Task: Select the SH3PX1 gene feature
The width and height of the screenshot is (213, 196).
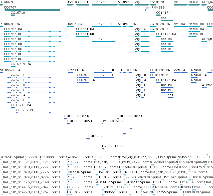Action: coord(125,5)
